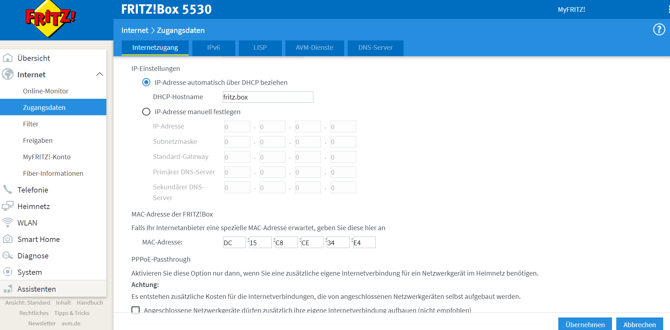Click the second Subnetzmaske octet field
670x330 pixels.
tap(273, 142)
